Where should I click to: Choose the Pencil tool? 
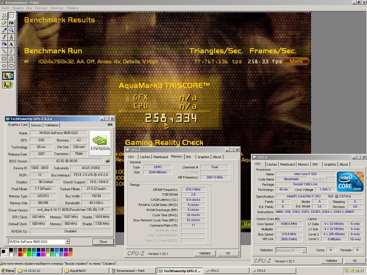coord(4,37)
